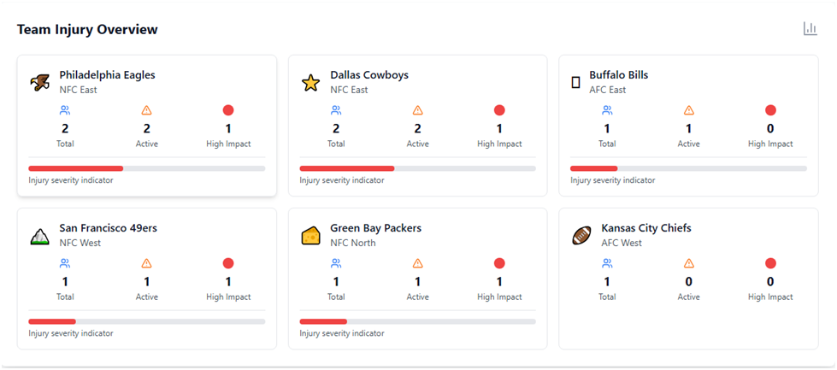Click Injury severity indicator caption for San Francisco 49ers
Screen dimensions: 837x370
[x=71, y=333]
